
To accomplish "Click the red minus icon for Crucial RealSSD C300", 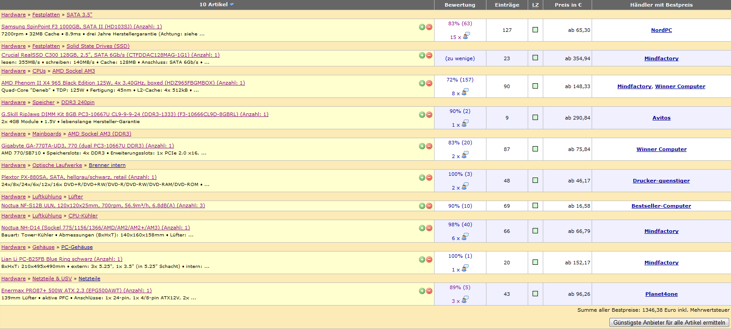I will coord(429,55).
